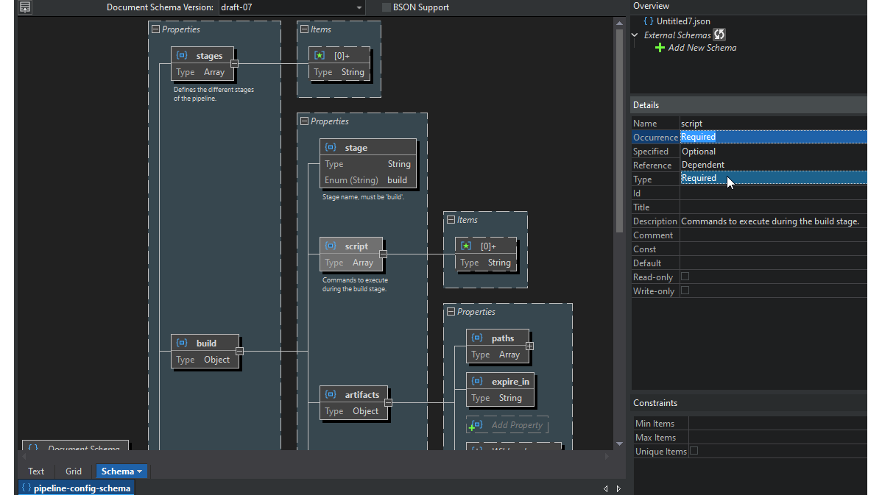Click the object type icon on build node
Image resolution: width=882 pixels, height=495 pixels.
pos(181,343)
